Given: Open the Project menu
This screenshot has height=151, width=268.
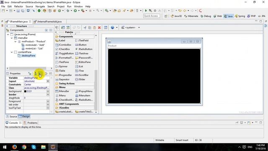Looking at the screenshot, I should (61, 6).
